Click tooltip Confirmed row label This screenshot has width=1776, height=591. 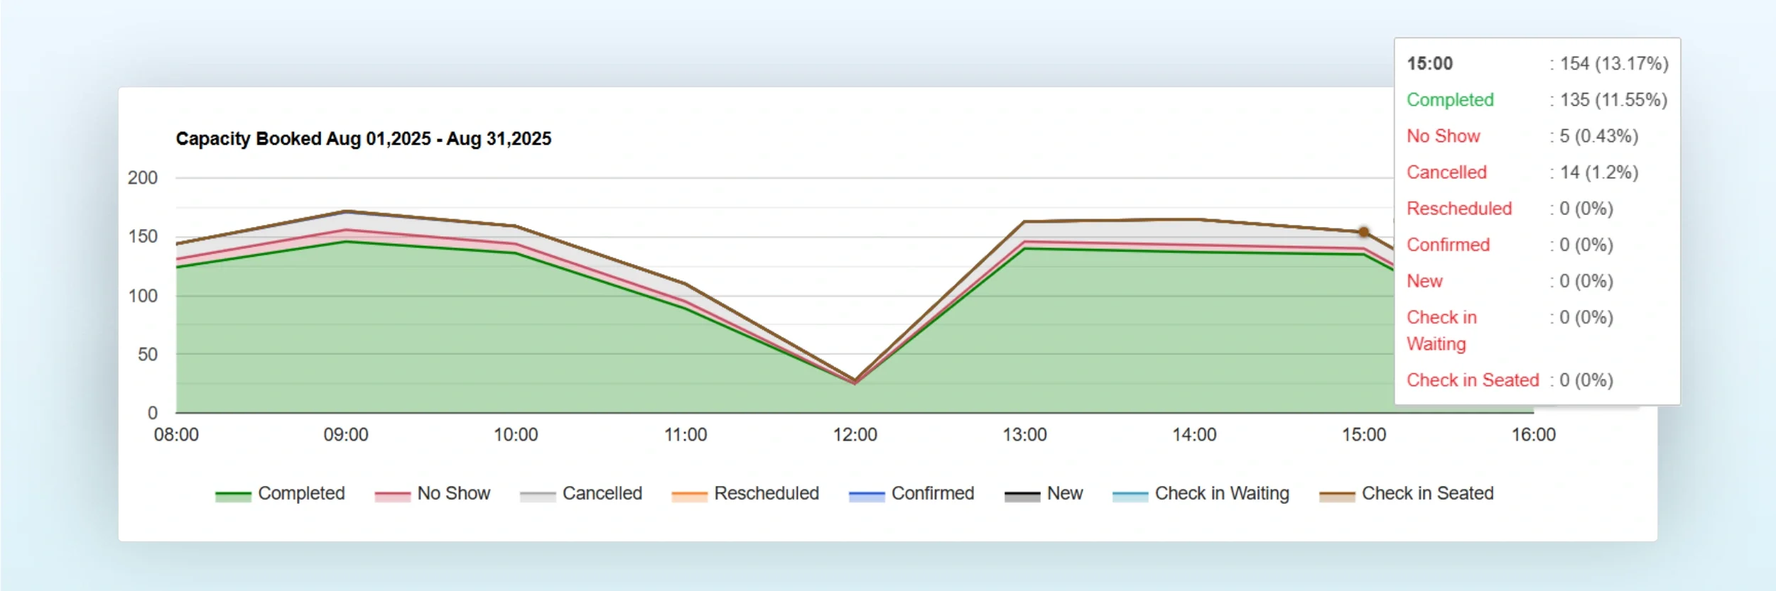coord(1449,244)
